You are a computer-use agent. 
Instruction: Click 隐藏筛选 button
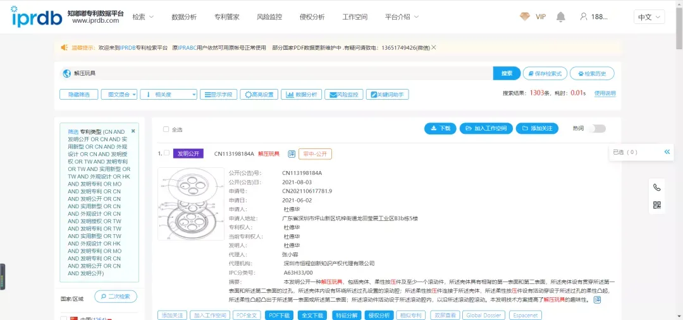pyautogui.click(x=78, y=94)
